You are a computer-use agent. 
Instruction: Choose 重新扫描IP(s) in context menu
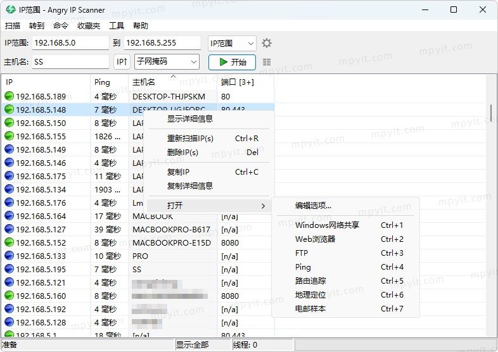coord(209,139)
